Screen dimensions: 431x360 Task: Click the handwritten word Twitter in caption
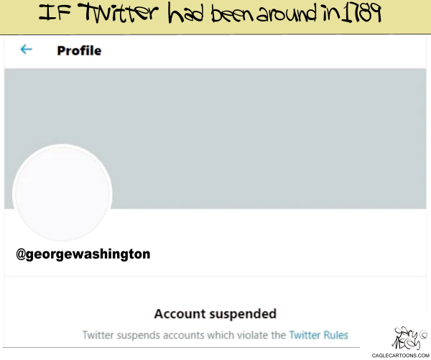tap(119, 13)
